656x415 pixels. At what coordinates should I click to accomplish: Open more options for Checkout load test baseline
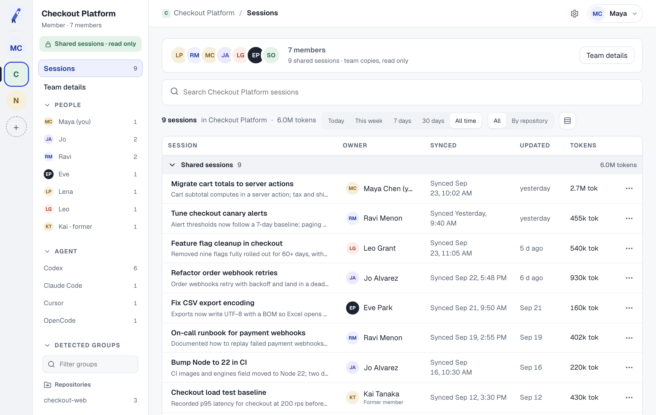(x=629, y=398)
